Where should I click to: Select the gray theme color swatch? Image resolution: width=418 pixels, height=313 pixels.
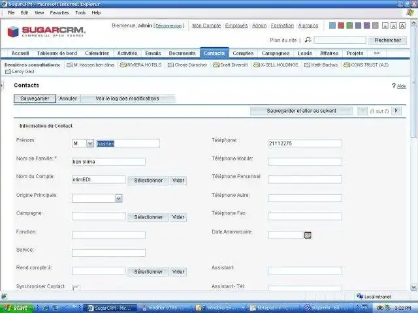click(376, 25)
